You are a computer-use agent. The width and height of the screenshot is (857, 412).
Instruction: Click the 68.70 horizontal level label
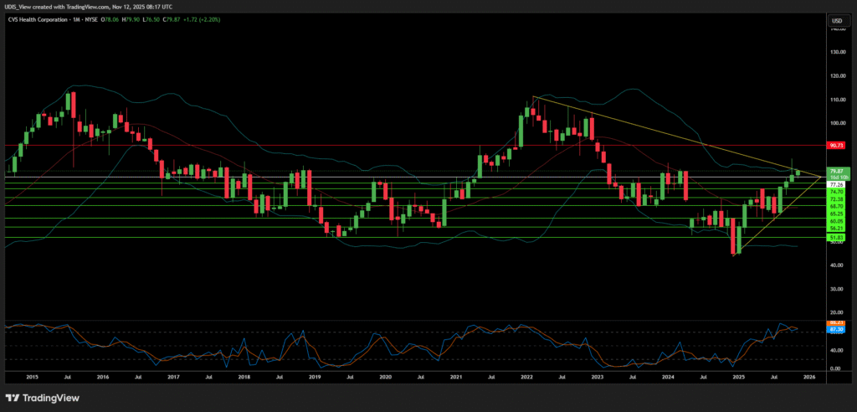pos(835,206)
